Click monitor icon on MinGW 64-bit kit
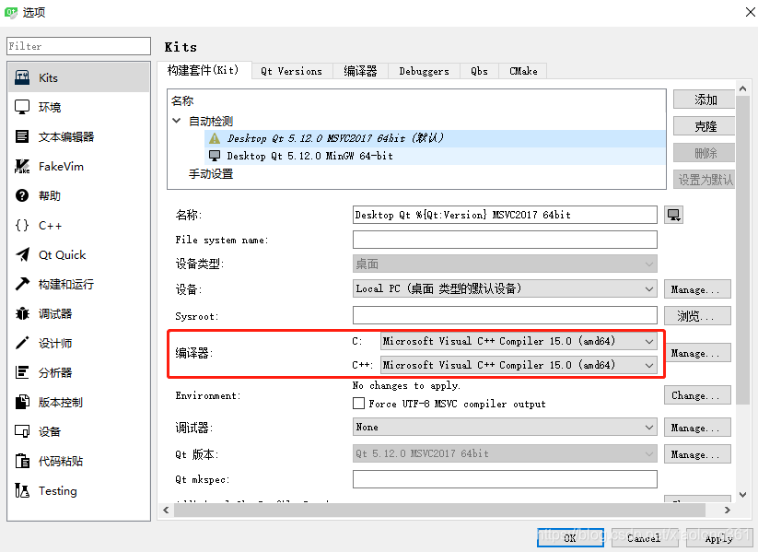Viewport: 758px width, 552px height. coord(215,156)
